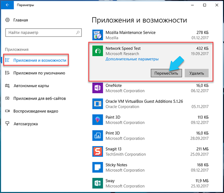Open Приложения для веб-сайтов section

[40, 99]
